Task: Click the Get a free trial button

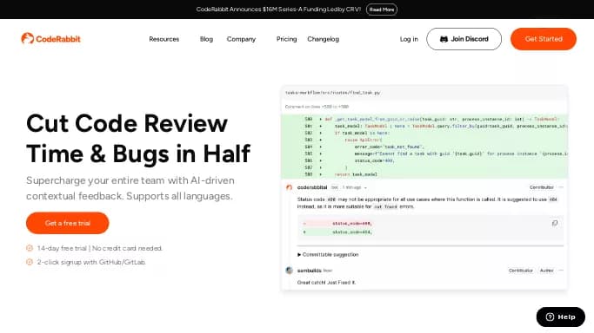Action: 68,223
